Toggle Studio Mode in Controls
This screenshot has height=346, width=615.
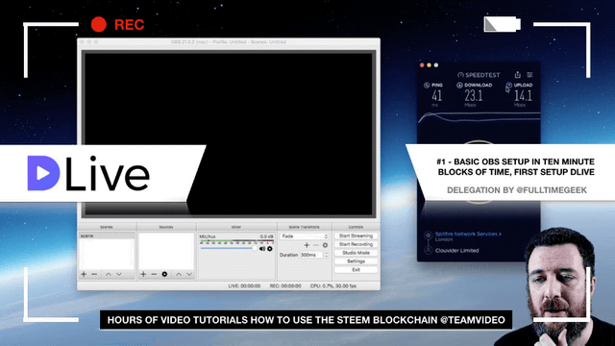click(356, 253)
